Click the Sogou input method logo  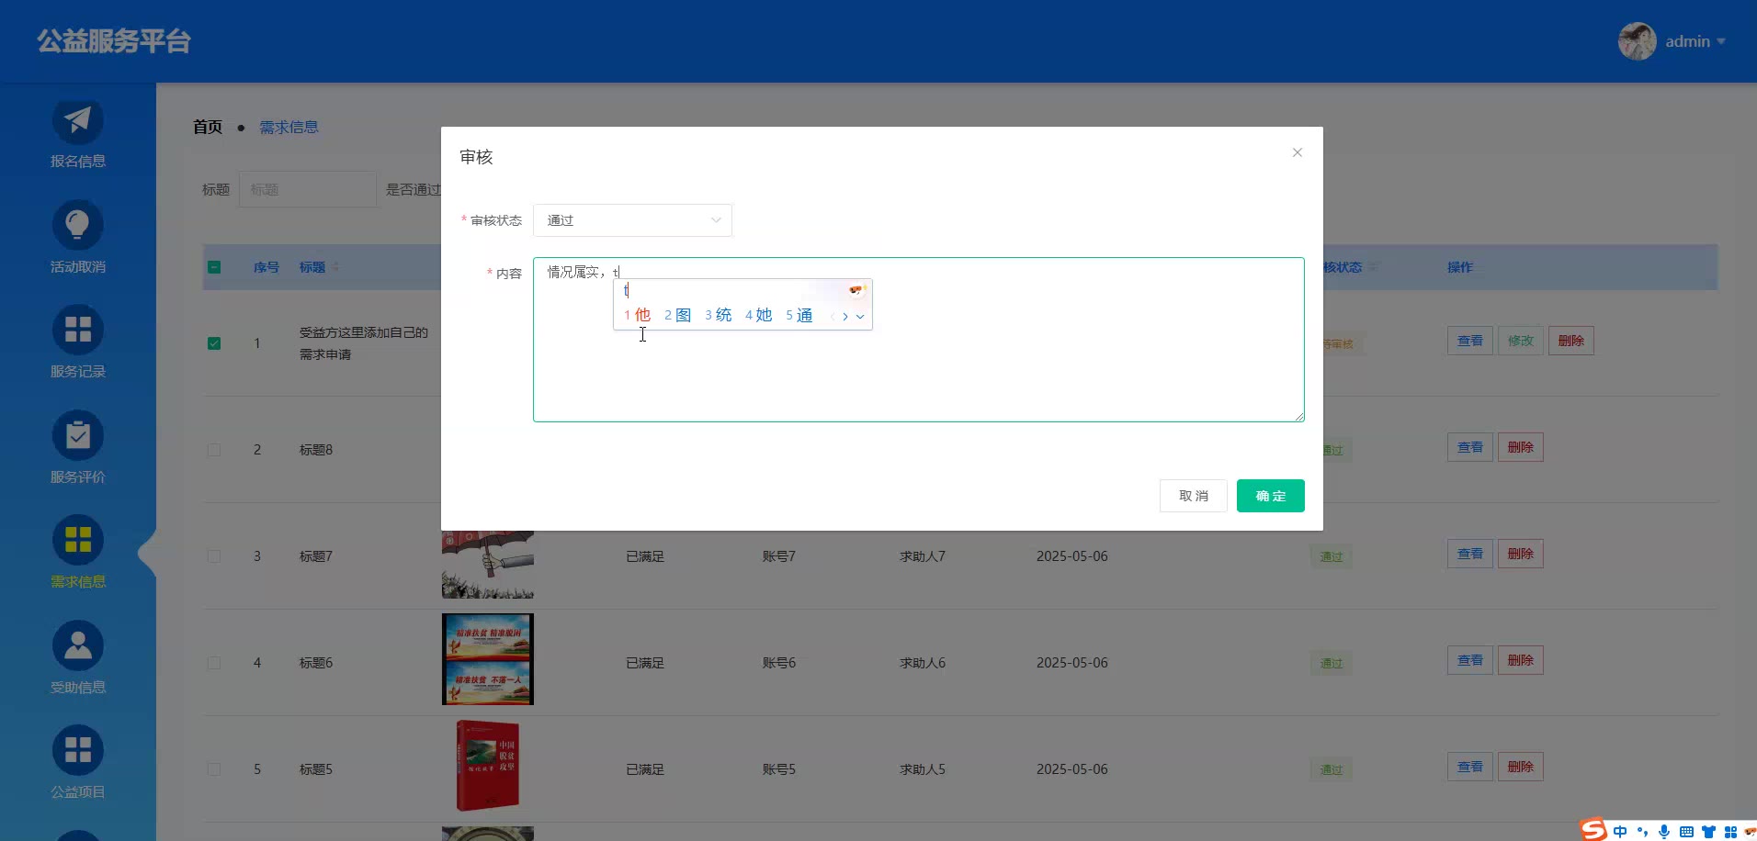pyautogui.click(x=1593, y=830)
